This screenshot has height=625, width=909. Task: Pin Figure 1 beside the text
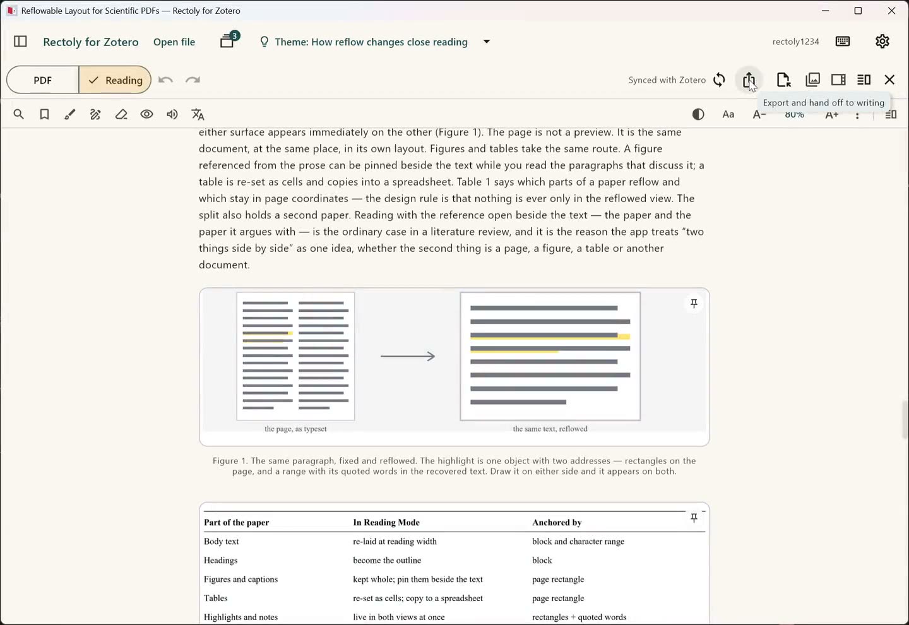pyautogui.click(x=694, y=304)
